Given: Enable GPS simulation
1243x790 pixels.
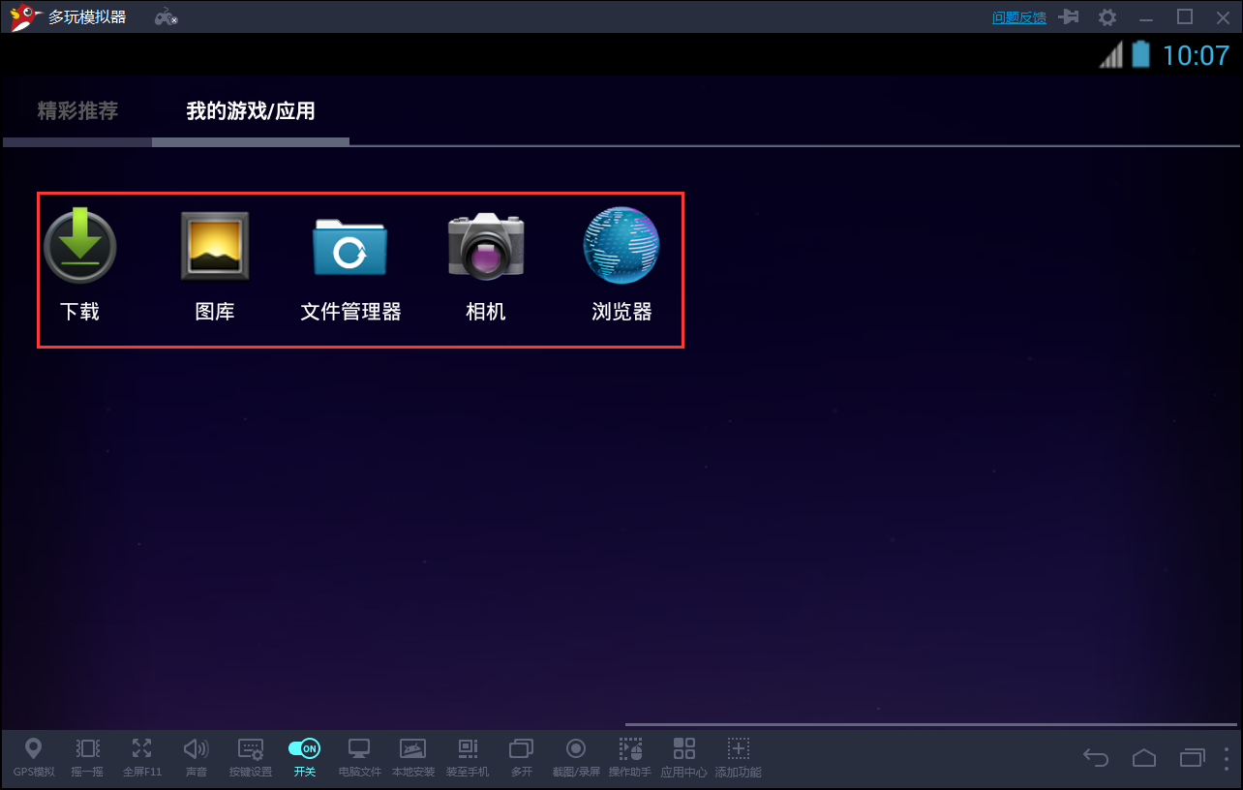Looking at the screenshot, I should (x=34, y=757).
